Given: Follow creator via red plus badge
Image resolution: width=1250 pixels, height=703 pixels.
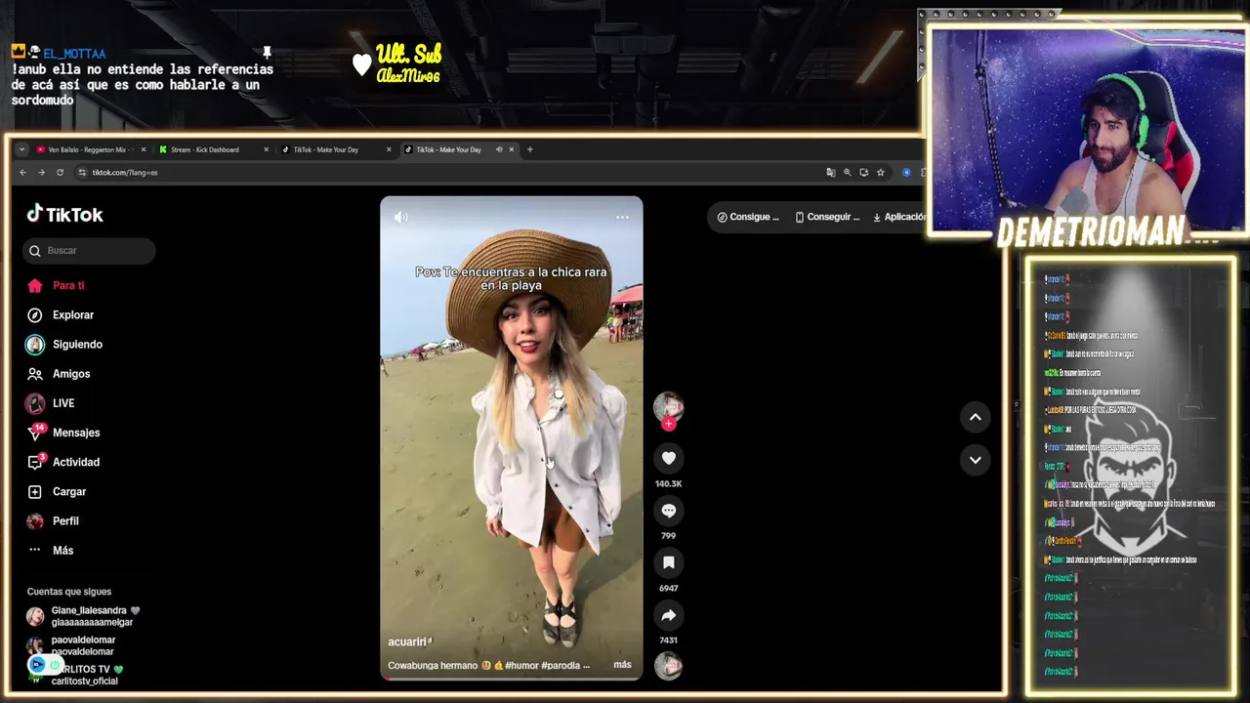Looking at the screenshot, I should [669, 424].
